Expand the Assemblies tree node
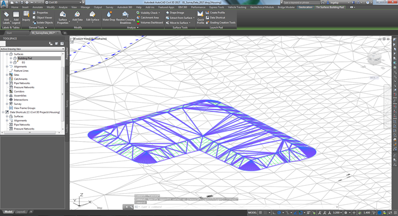Screen dimensions: 398x216 (7, 95)
